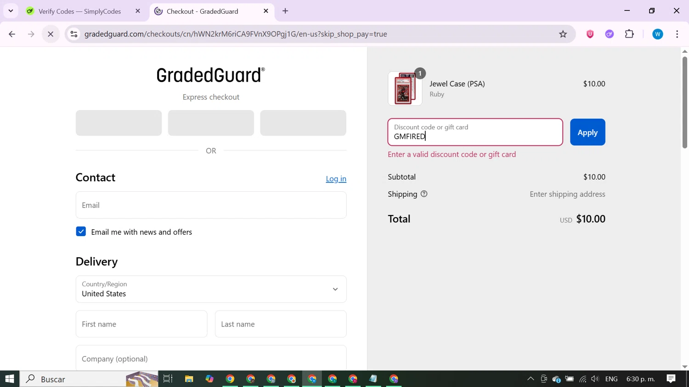Click the Company (optional) field
This screenshot has height=387, width=689.
pos(211,358)
